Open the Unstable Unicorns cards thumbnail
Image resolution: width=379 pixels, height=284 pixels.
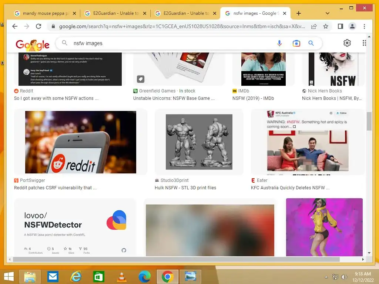click(179, 69)
